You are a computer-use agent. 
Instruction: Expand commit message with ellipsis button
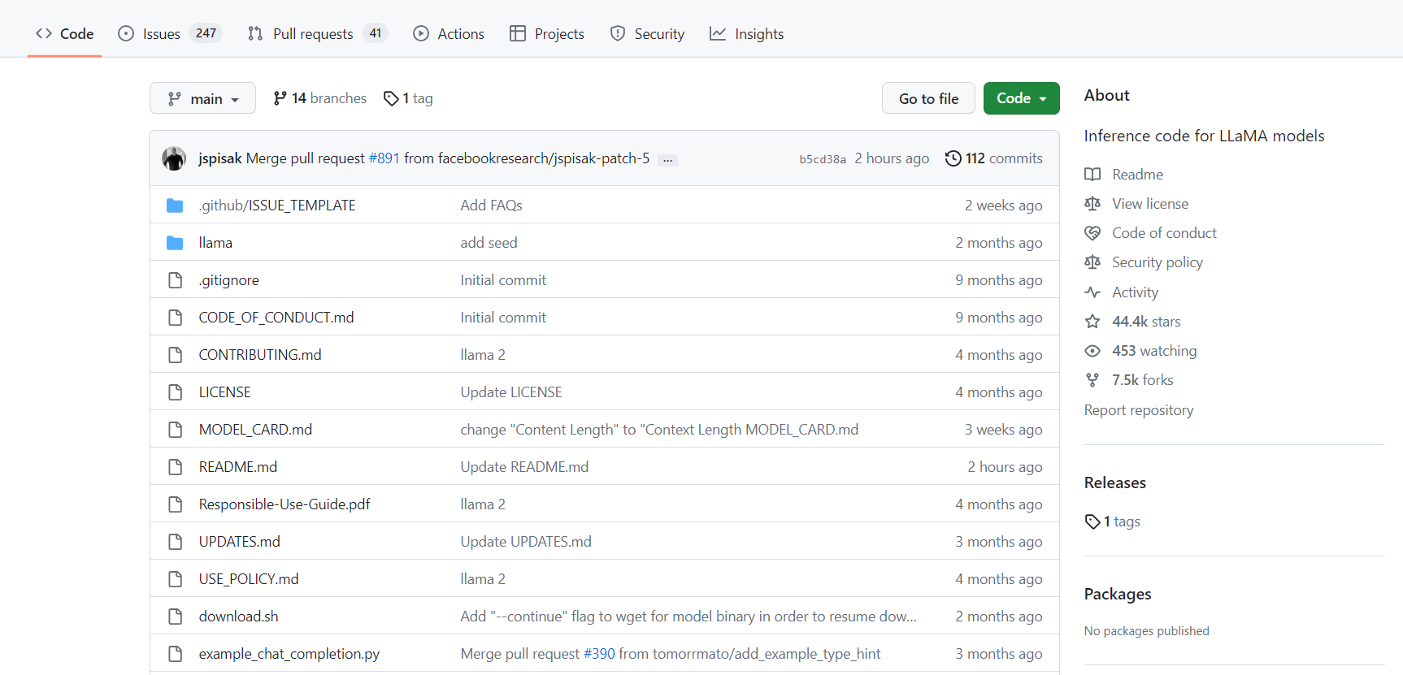[x=667, y=160]
